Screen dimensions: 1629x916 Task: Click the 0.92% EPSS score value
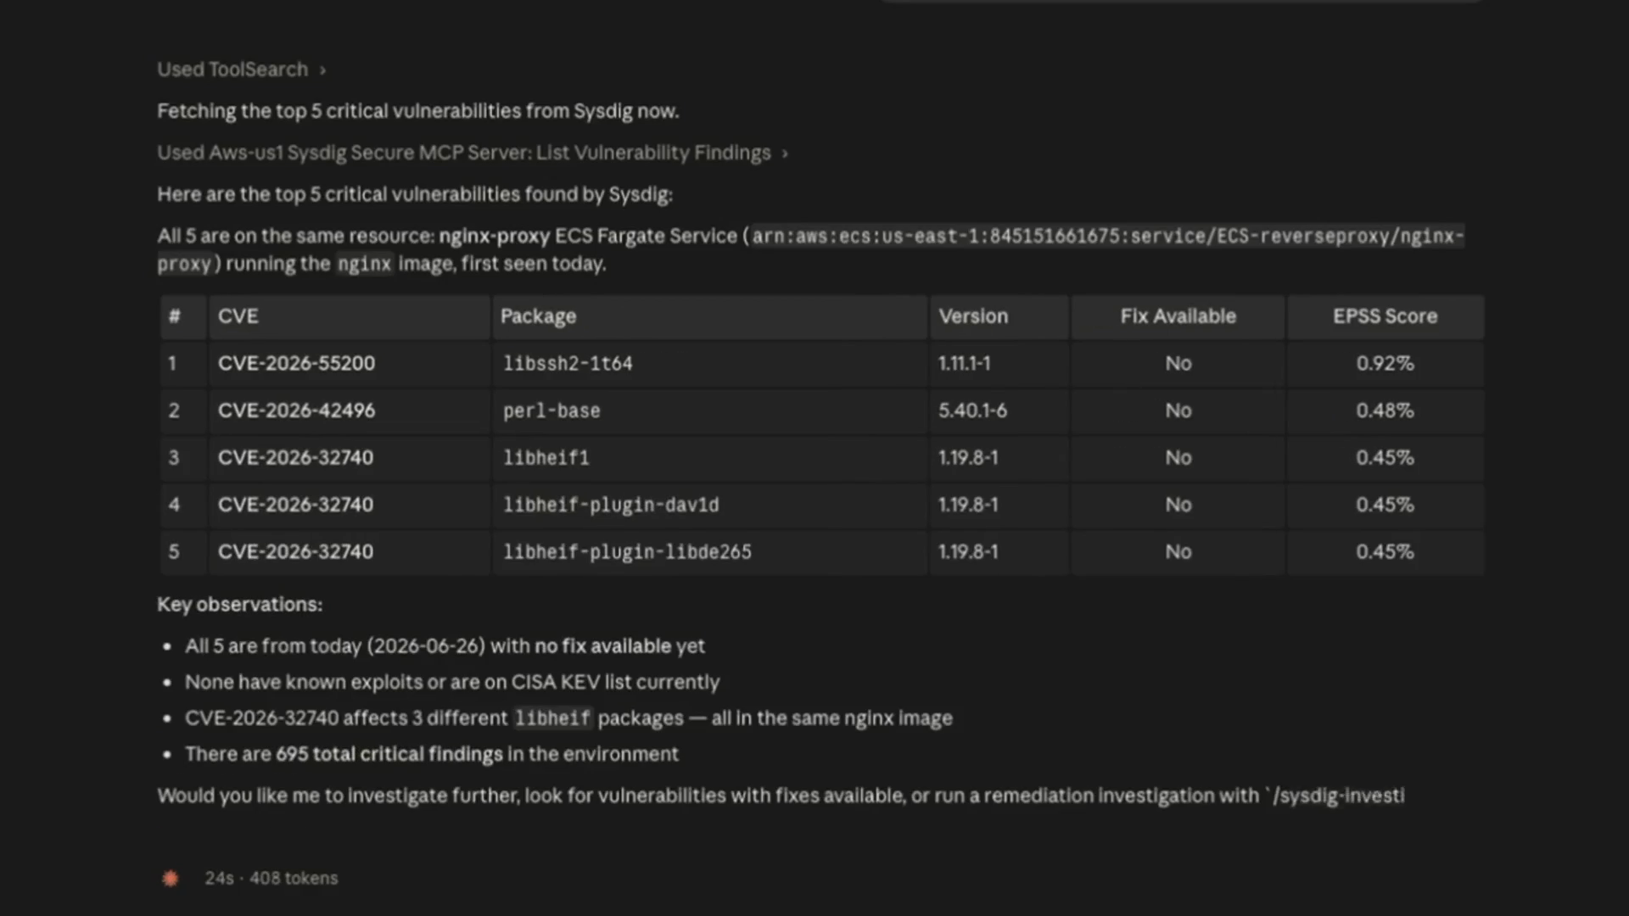pyautogui.click(x=1385, y=363)
